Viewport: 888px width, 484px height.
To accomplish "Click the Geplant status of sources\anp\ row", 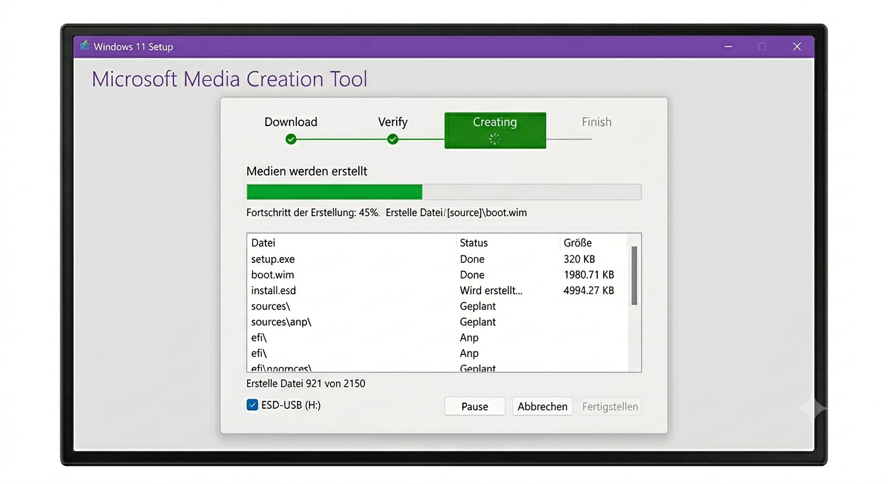I will click(478, 322).
